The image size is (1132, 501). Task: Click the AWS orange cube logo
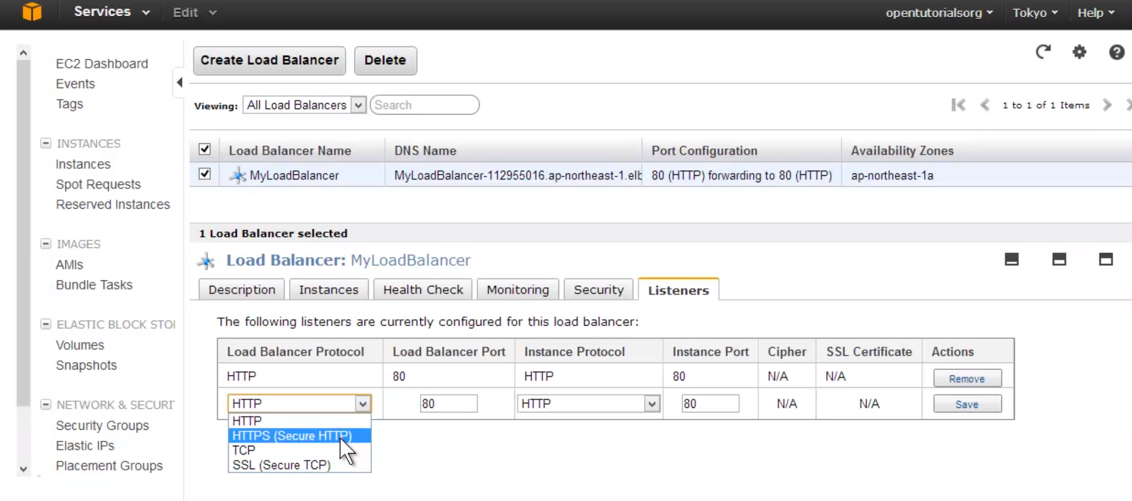[x=32, y=11]
